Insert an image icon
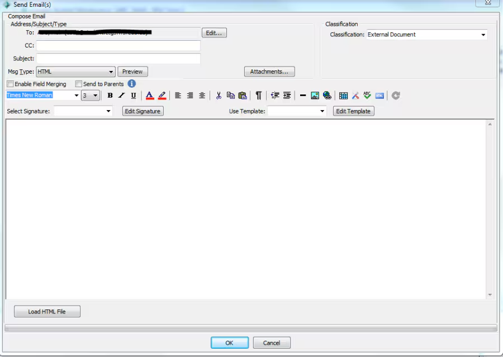Image resolution: width=503 pixels, height=357 pixels. pos(315,96)
